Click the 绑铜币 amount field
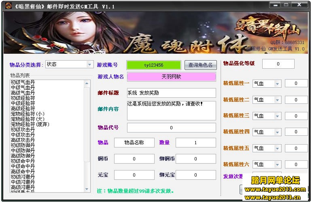Viewport: 312px width, 202px height. (x=195, y=159)
